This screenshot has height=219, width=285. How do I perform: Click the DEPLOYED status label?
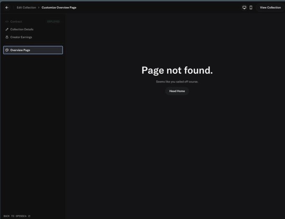(53, 22)
